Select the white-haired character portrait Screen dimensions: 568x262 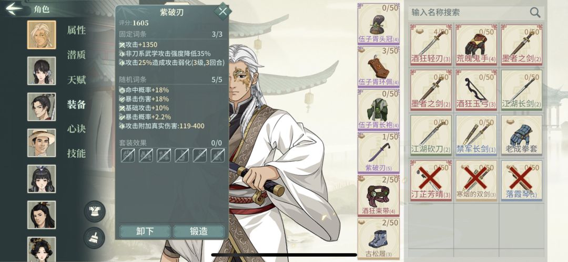(x=42, y=35)
